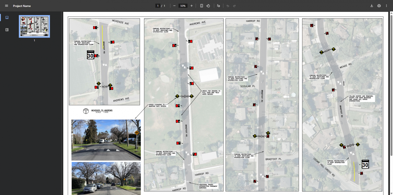Activate the draw annotation tool
This screenshot has width=393, height=195.
pyautogui.click(x=218, y=6)
